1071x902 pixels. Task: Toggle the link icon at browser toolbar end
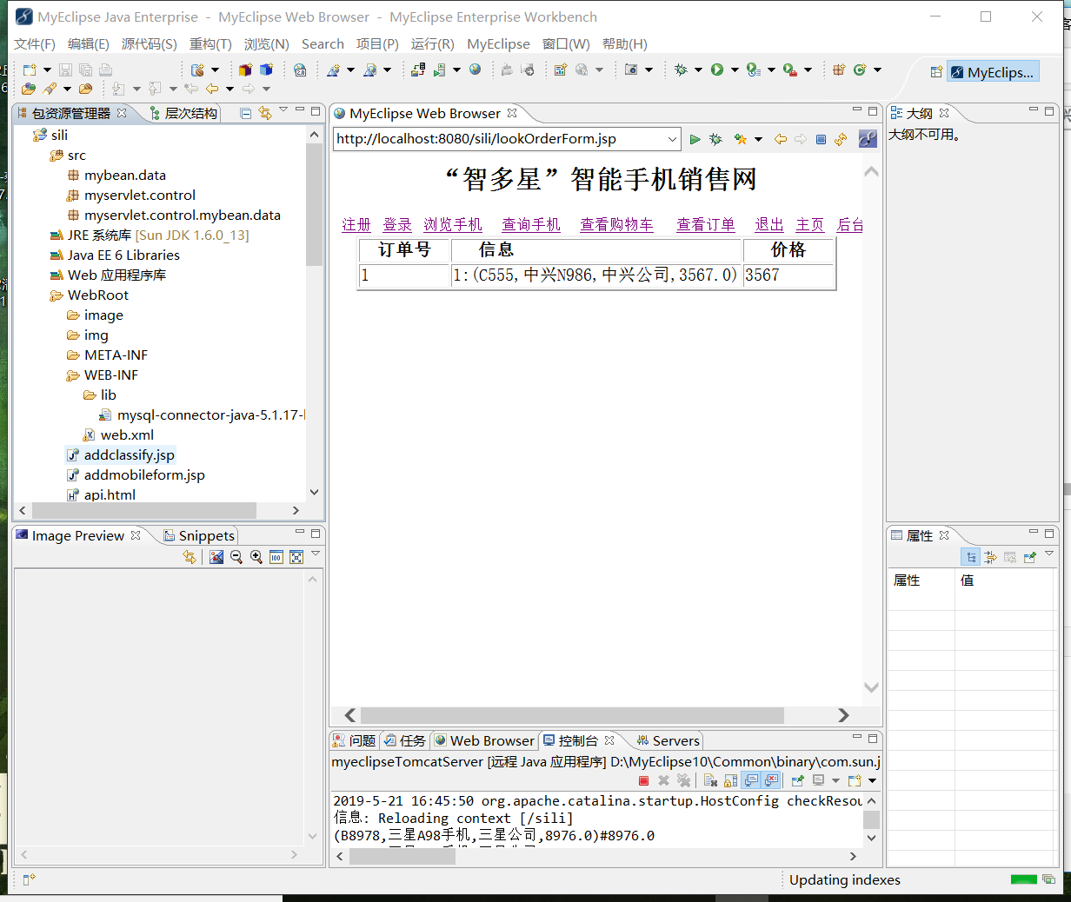pos(868,139)
